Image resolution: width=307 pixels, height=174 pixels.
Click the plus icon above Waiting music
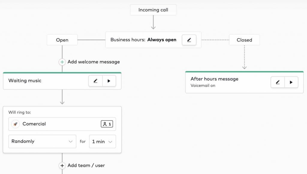pyautogui.click(x=62, y=62)
